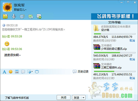Open the screen sharing monitor icon
This screenshot has width=138, height=101.
click(22, 16)
